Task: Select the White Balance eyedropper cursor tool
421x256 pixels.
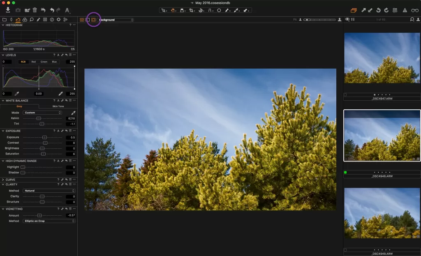Action: 236,10
